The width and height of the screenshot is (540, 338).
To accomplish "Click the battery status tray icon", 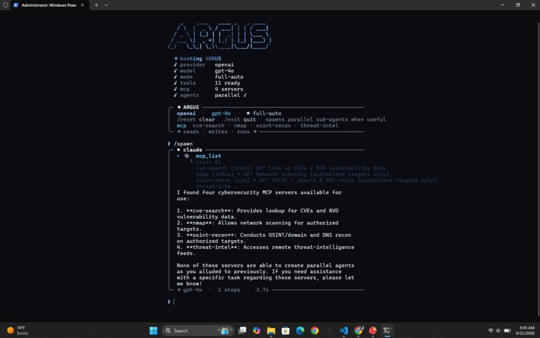I will [507, 331].
